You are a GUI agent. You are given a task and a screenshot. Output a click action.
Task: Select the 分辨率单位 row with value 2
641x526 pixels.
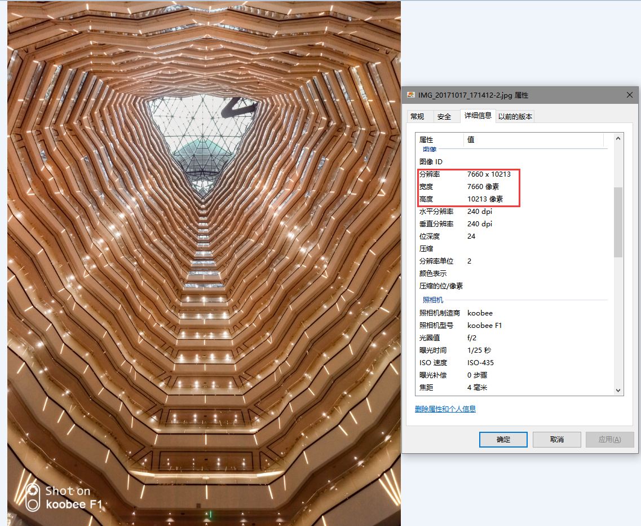click(514, 261)
